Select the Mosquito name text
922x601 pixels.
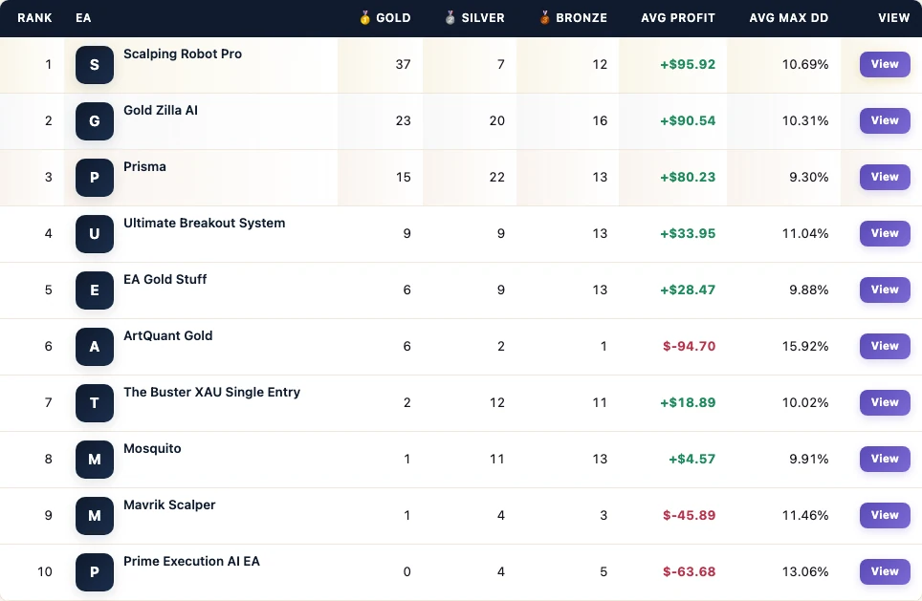coord(152,449)
